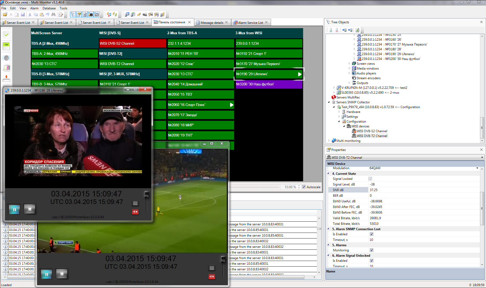The width and height of the screenshot is (486, 288).
Task: Unmute audio in the football player window
Action: pos(212,276)
